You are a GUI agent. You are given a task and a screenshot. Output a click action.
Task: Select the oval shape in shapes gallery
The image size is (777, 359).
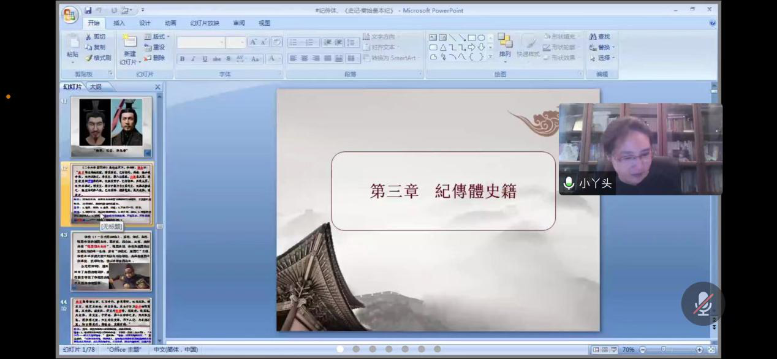[481, 37]
